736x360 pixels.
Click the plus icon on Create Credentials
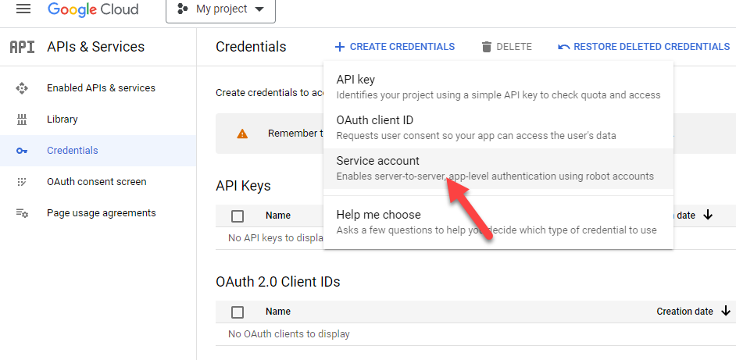pyautogui.click(x=339, y=47)
